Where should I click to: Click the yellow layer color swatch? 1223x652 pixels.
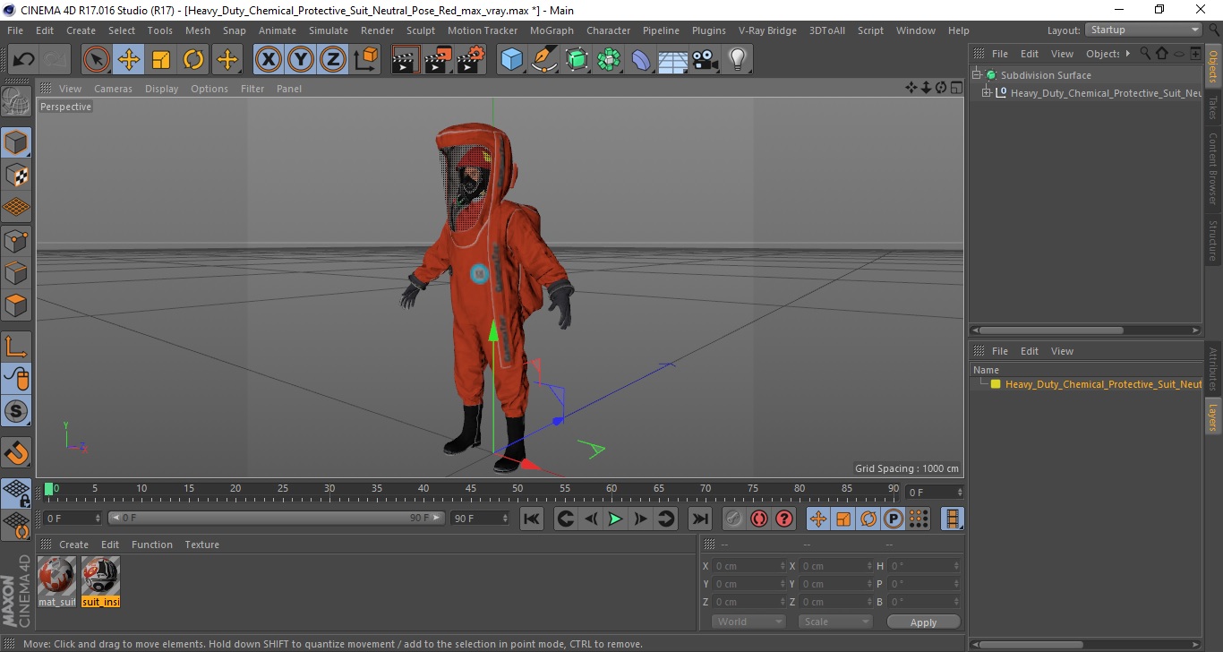click(996, 384)
